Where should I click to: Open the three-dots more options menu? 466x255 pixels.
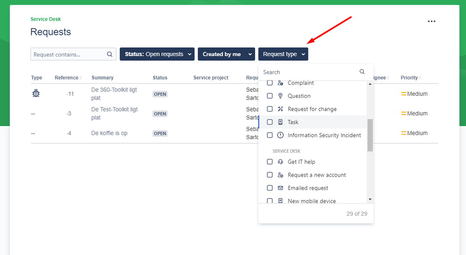(431, 21)
